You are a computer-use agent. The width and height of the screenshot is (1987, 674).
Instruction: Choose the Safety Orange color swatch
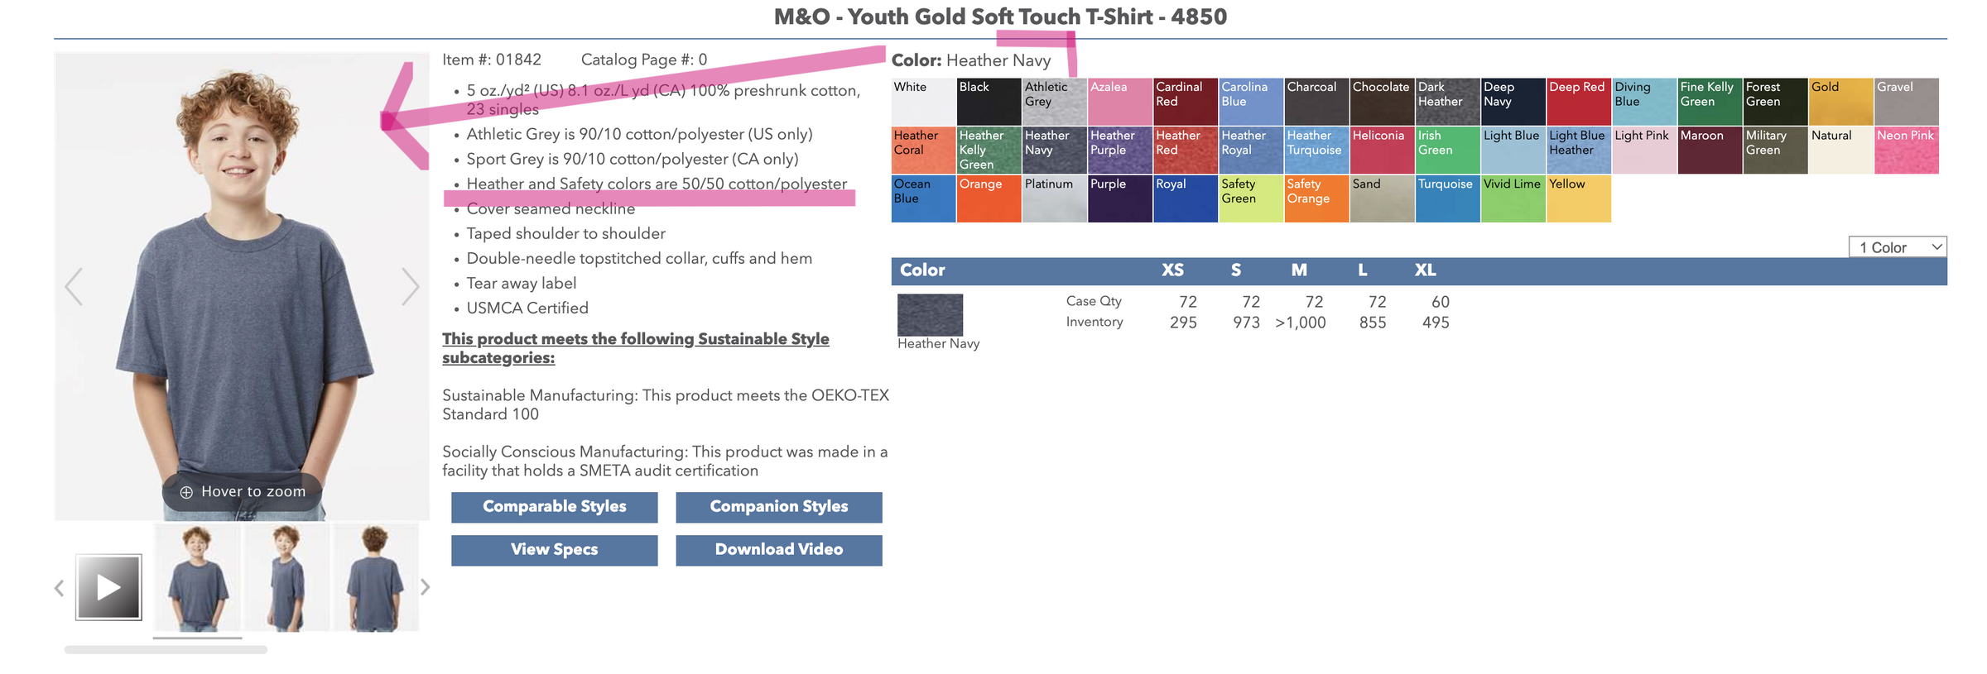tap(1316, 199)
